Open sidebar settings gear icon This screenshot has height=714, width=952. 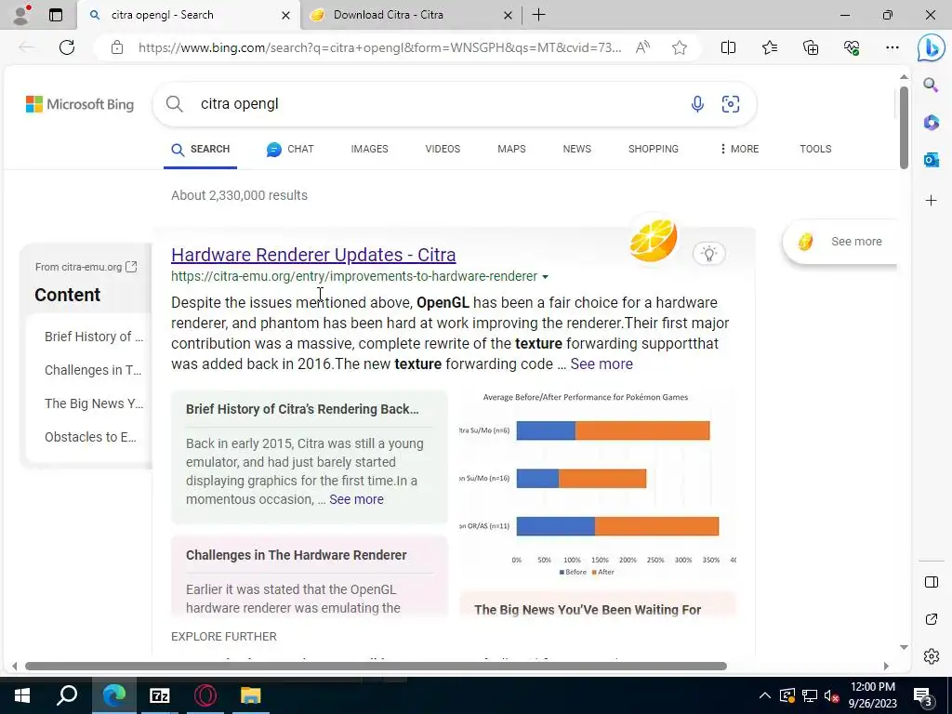(x=931, y=656)
